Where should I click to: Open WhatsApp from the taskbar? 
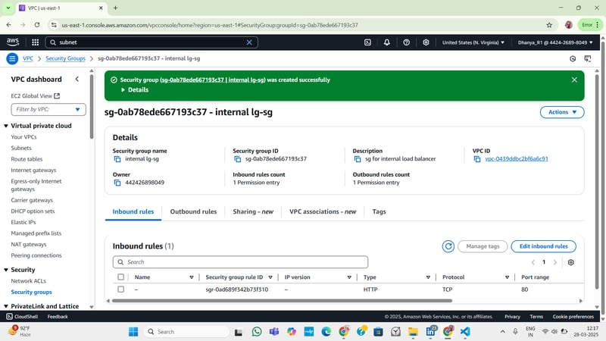tap(257, 332)
